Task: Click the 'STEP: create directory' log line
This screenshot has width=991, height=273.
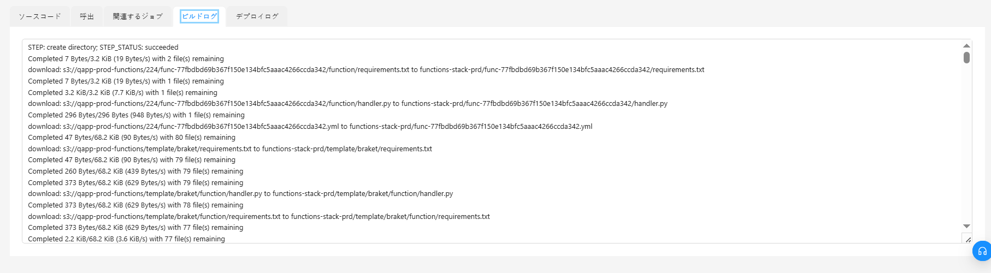Action: click(103, 48)
